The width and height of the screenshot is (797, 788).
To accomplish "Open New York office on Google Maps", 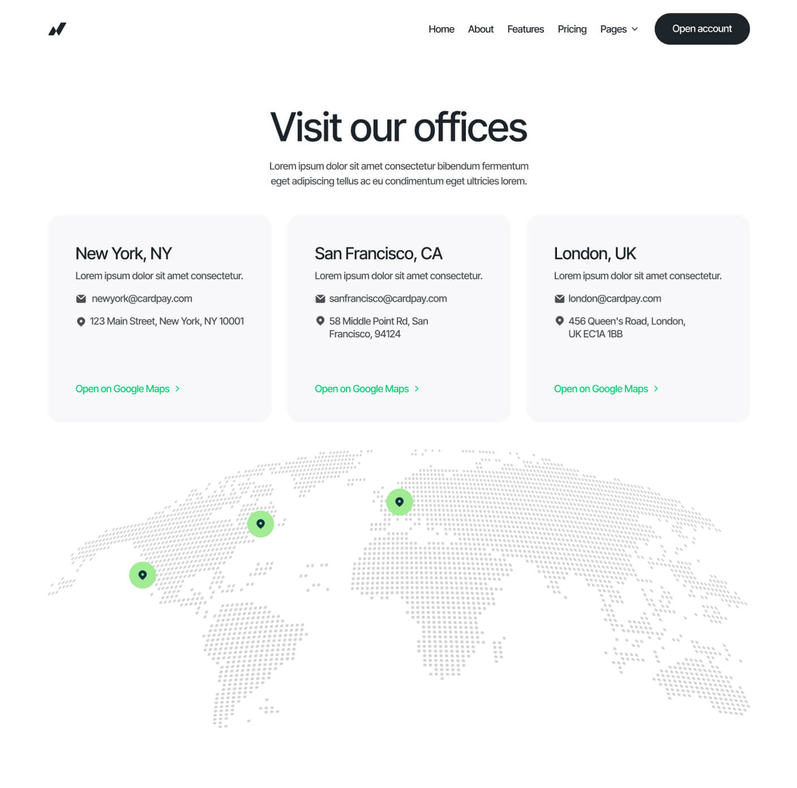I will pyautogui.click(x=122, y=389).
